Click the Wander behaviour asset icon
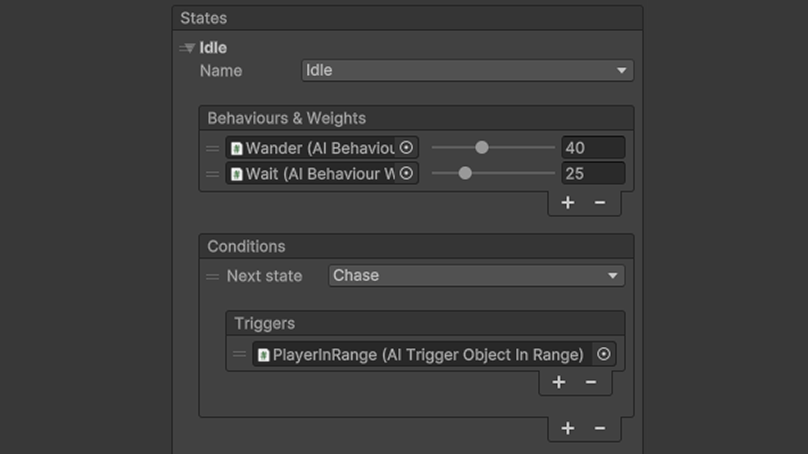The height and width of the screenshot is (454, 808). 236,148
